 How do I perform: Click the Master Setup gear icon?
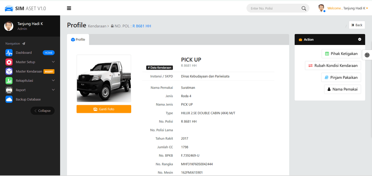point(9,62)
